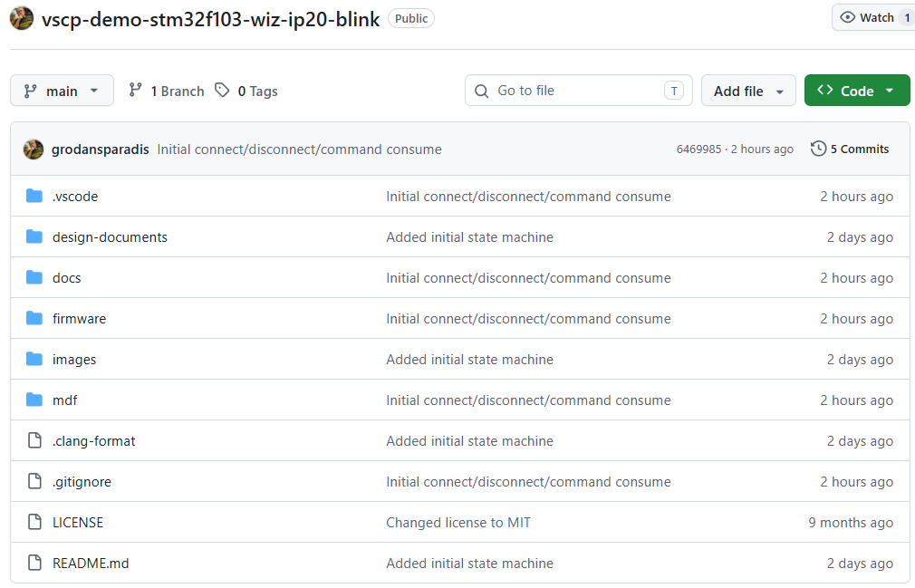Open the design-documents folder name
The height and width of the screenshot is (588, 915).
coord(110,237)
